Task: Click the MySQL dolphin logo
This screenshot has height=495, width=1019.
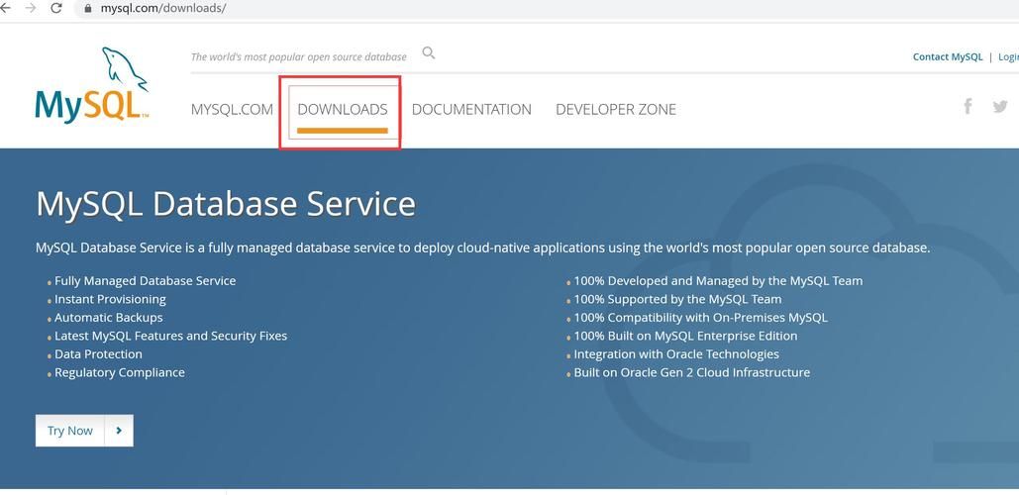Action: 92,85
